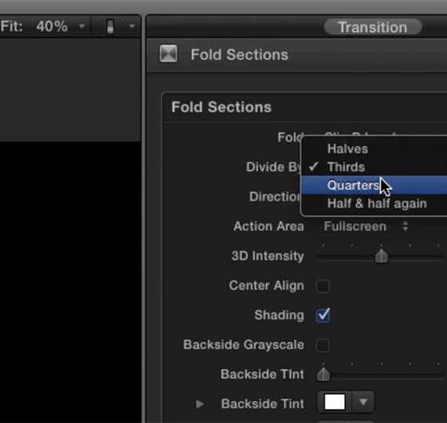Enable the Center Align checkbox
Screen dimensions: 447x423
click(x=323, y=286)
